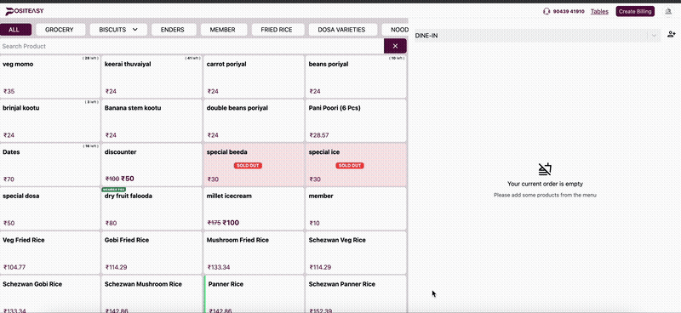Add carrot poriyal to the order
Image resolution: width=681 pixels, height=313 pixels.
[254, 77]
